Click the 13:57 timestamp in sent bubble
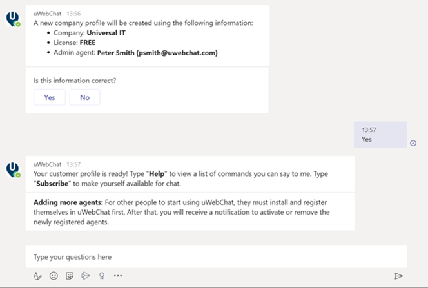 pyautogui.click(x=369, y=130)
